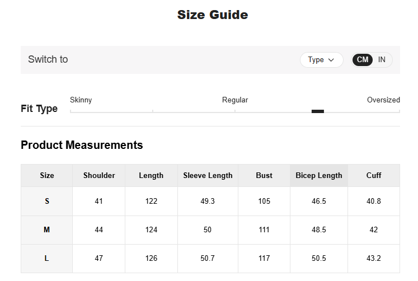The width and height of the screenshot is (418, 281).
Task: Switch units to CM
Action: click(x=363, y=60)
